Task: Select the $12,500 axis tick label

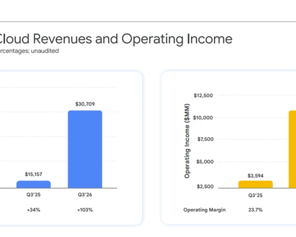Action: click(203, 95)
